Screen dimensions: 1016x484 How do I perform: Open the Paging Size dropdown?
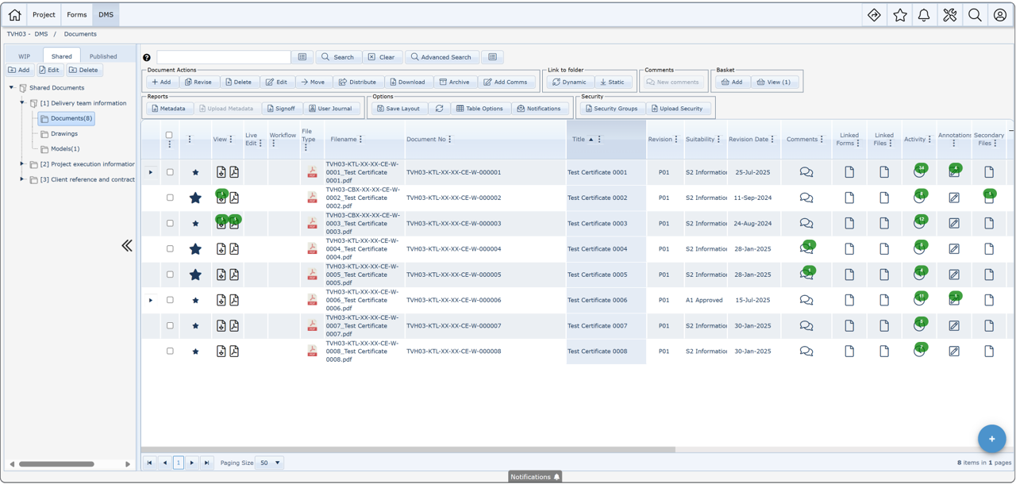(x=270, y=463)
